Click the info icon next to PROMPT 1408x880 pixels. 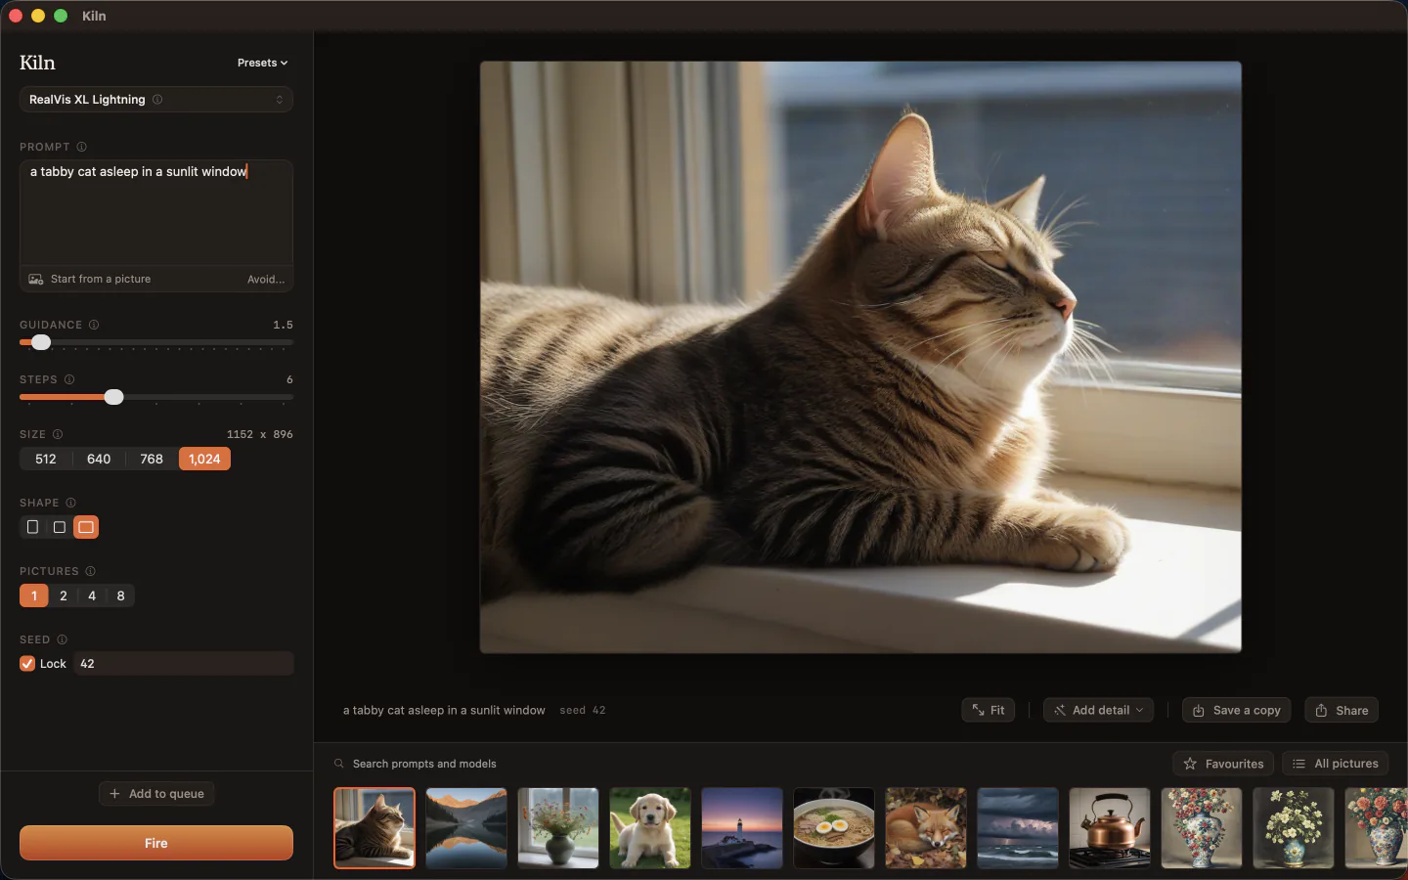pos(82,147)
